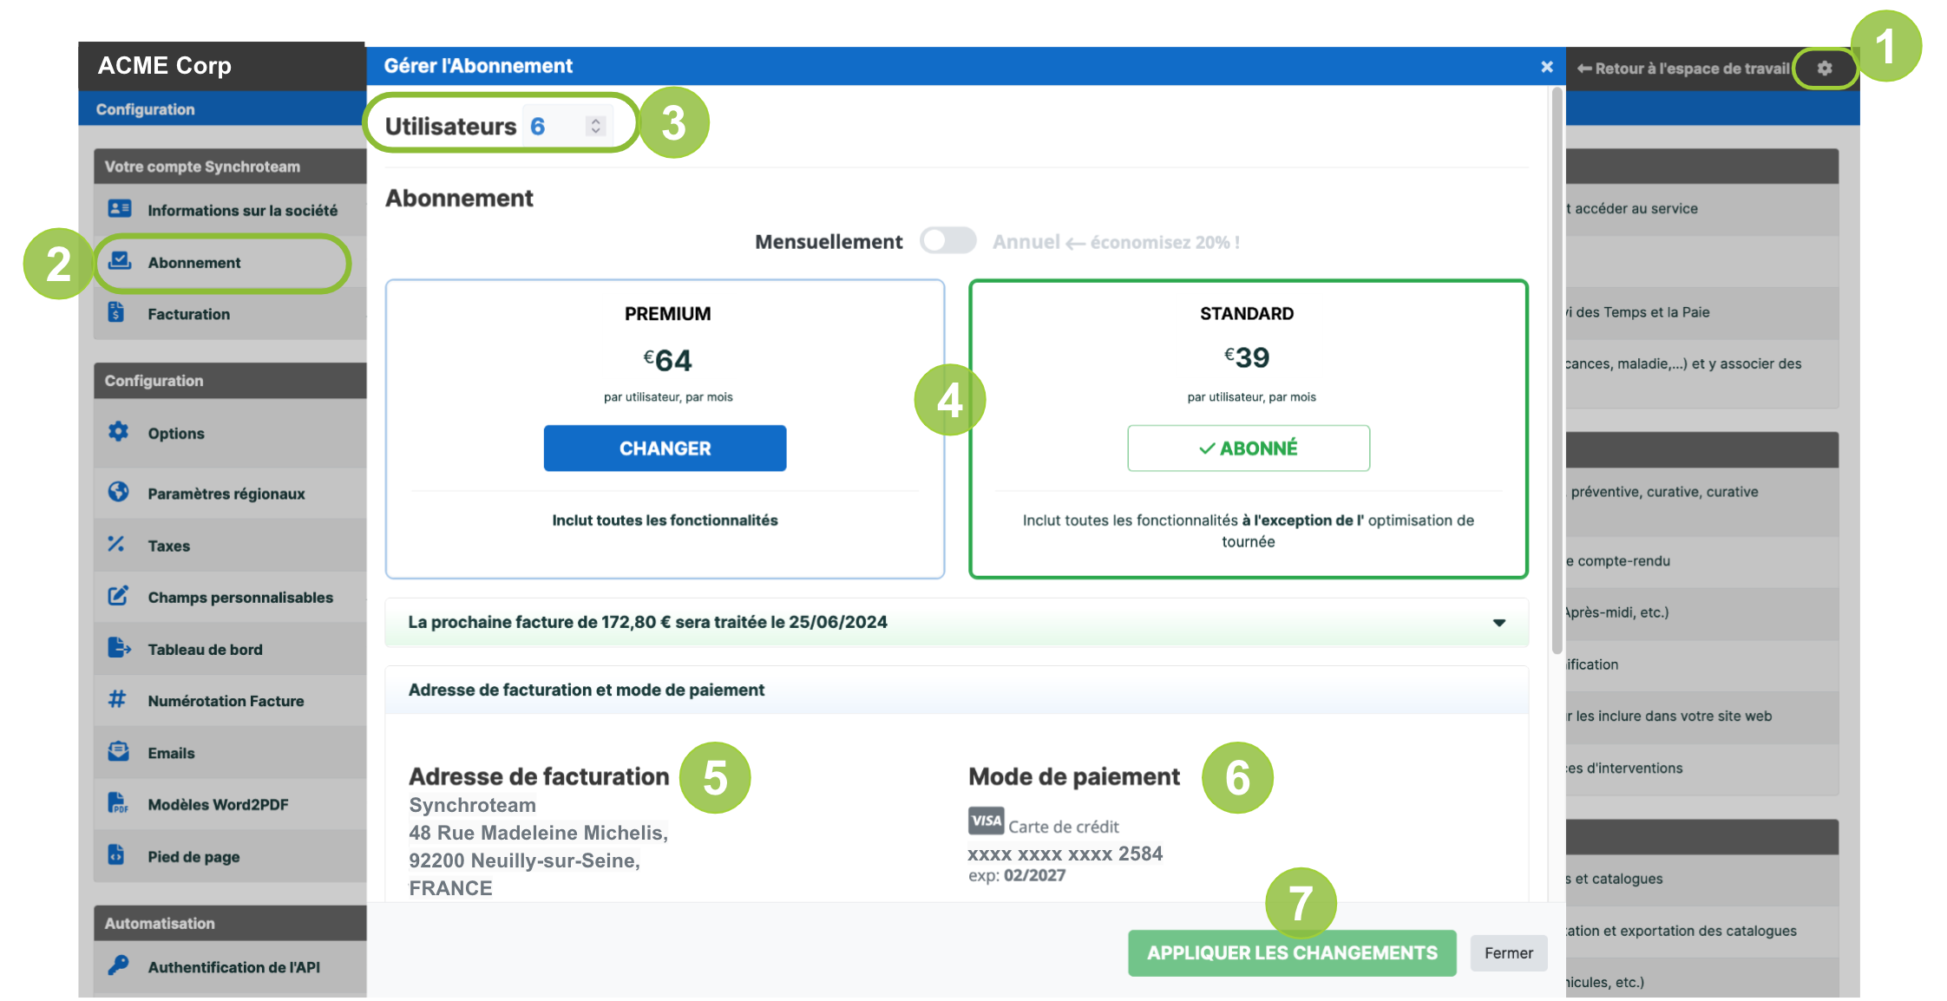
Task: Toggle Mensuellement to Annuel billing
Action: [x=947, y=241]
